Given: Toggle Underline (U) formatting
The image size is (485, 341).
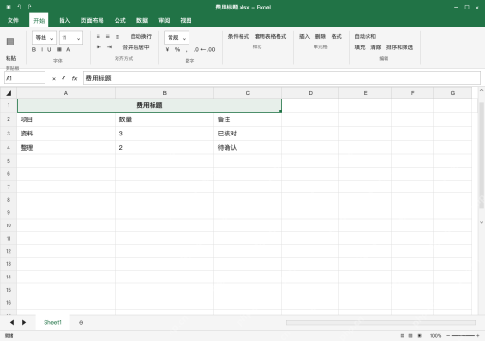Looking at the screenshot, I should pos(49,49).
